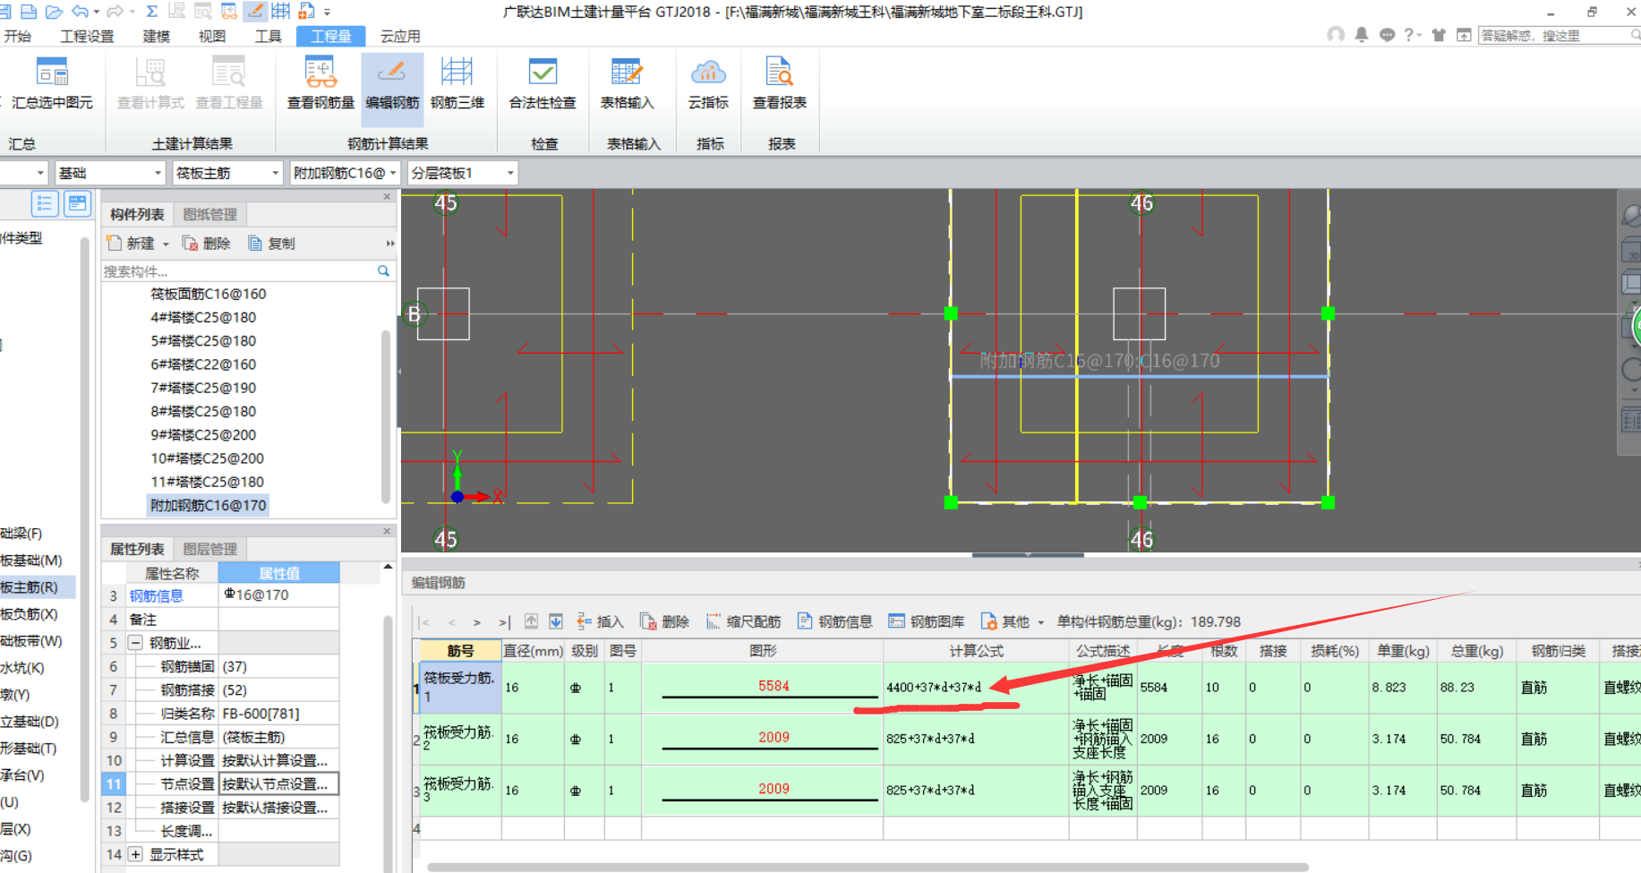Click the notification bell icon in title area
This screenshot has width=1641, height=873.
click(1361, 35)
